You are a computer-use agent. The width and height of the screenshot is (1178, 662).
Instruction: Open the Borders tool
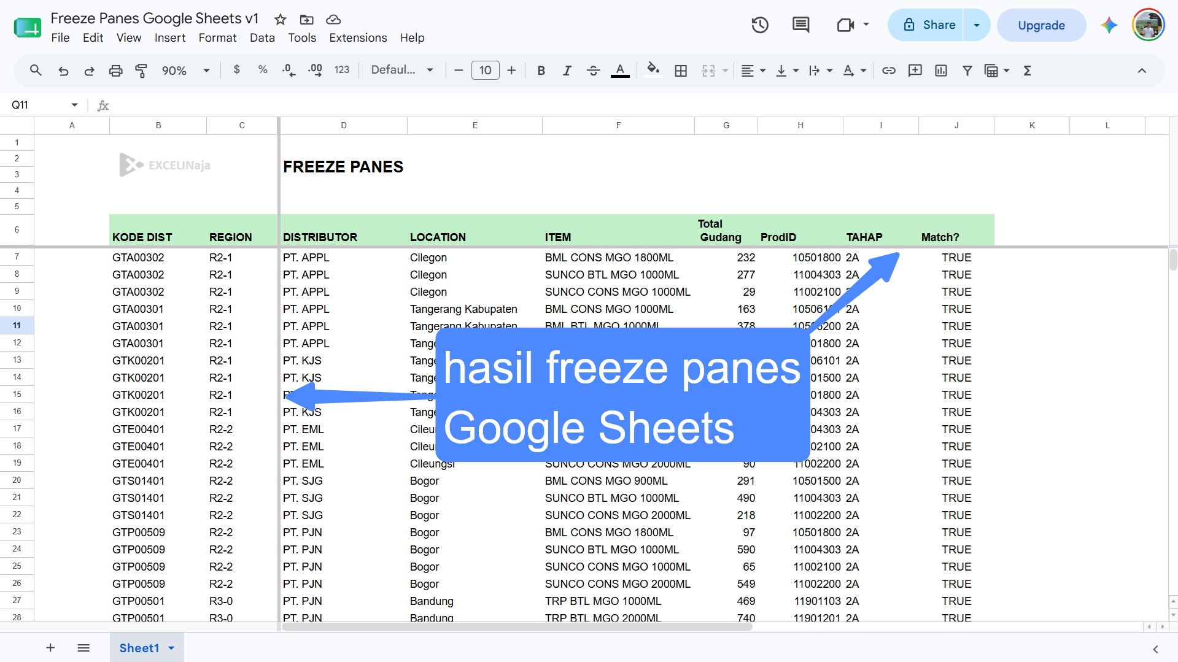click(x=681, y=71)
